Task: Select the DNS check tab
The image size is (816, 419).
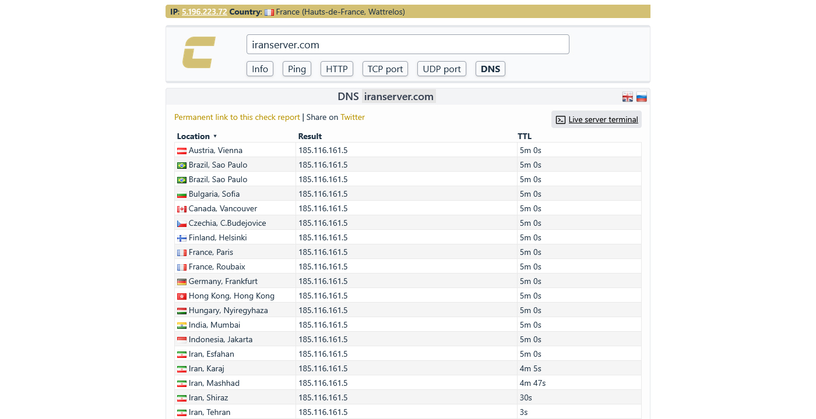Action: [x=490, y=69]
